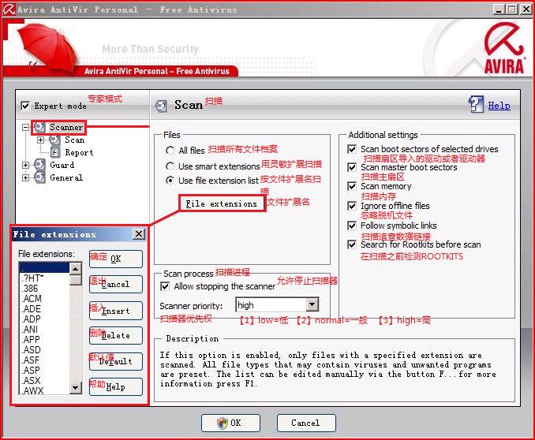Toggle Scan master boot sectors checkbox

pos(352,167)
